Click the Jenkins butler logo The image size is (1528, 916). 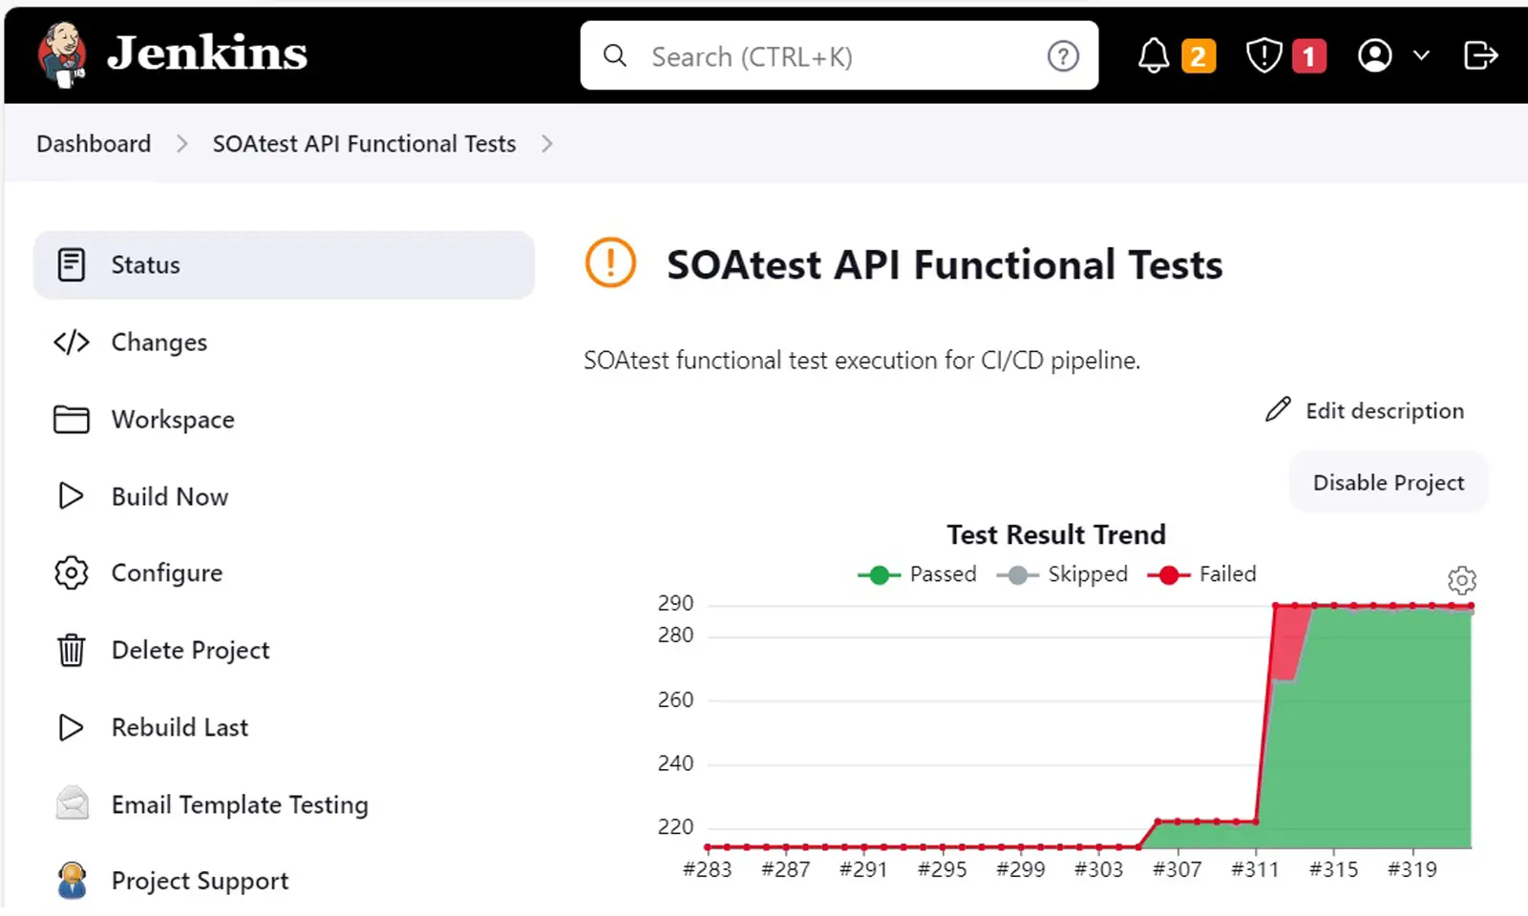[x=62, y=54]
